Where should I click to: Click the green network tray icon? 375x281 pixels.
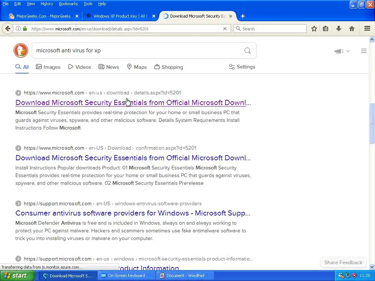(348, 276)
